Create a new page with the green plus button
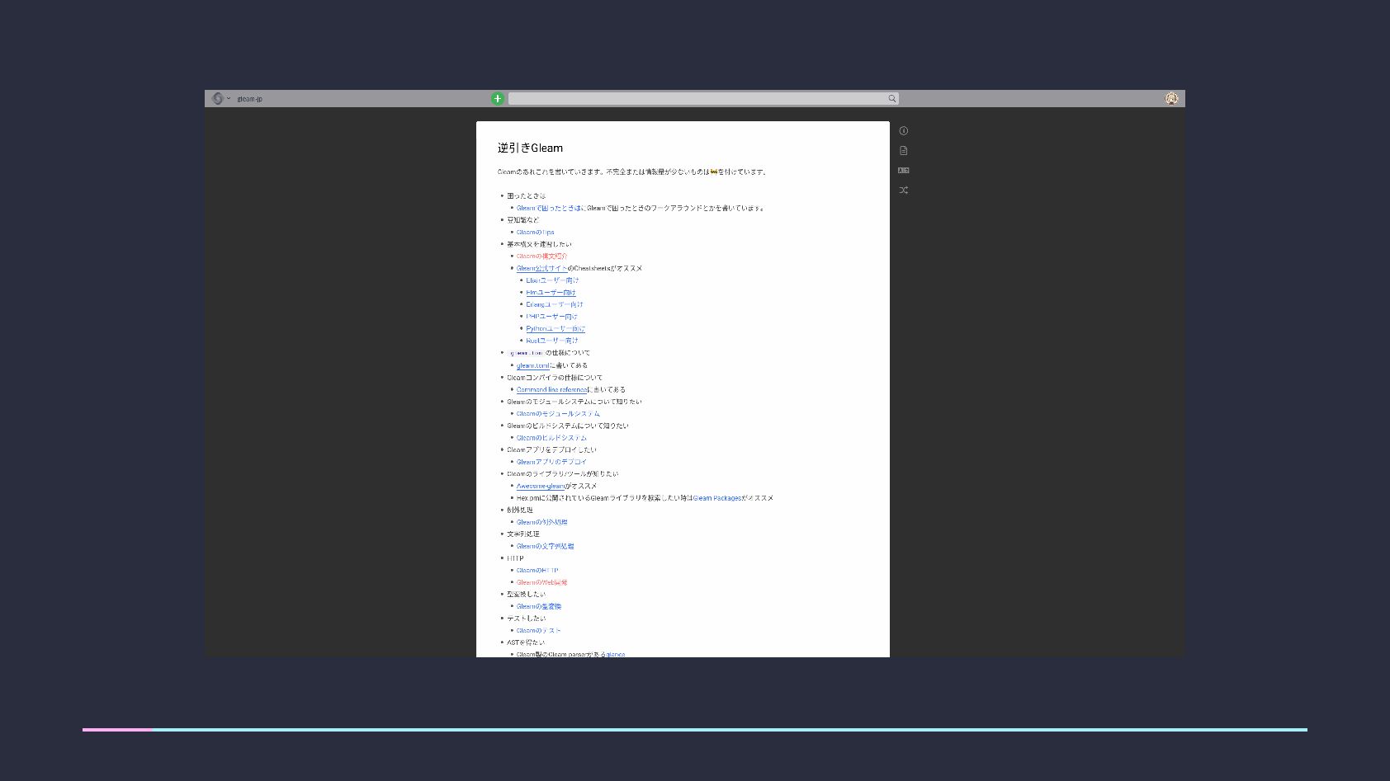1390x781 pixels. click(498, 99)
